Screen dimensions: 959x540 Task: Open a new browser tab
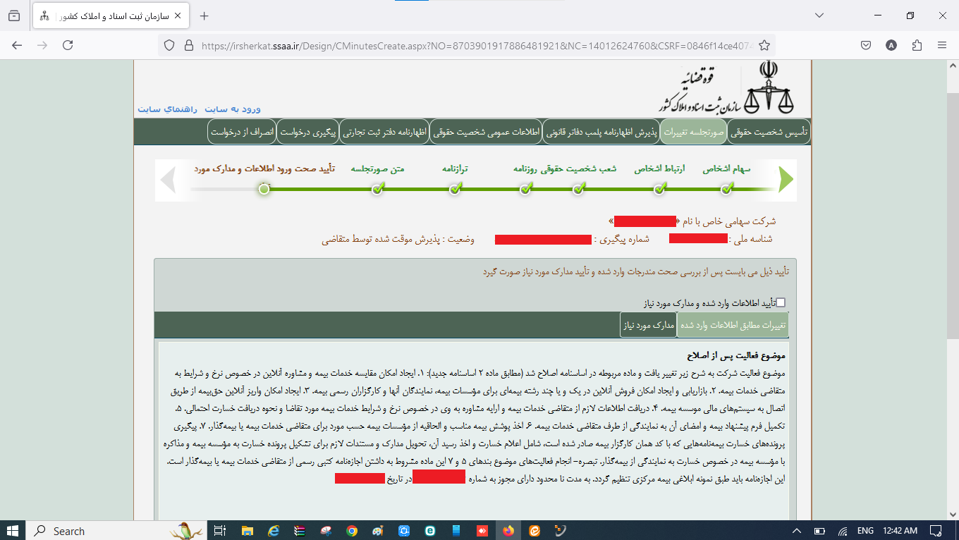[204, 16]
